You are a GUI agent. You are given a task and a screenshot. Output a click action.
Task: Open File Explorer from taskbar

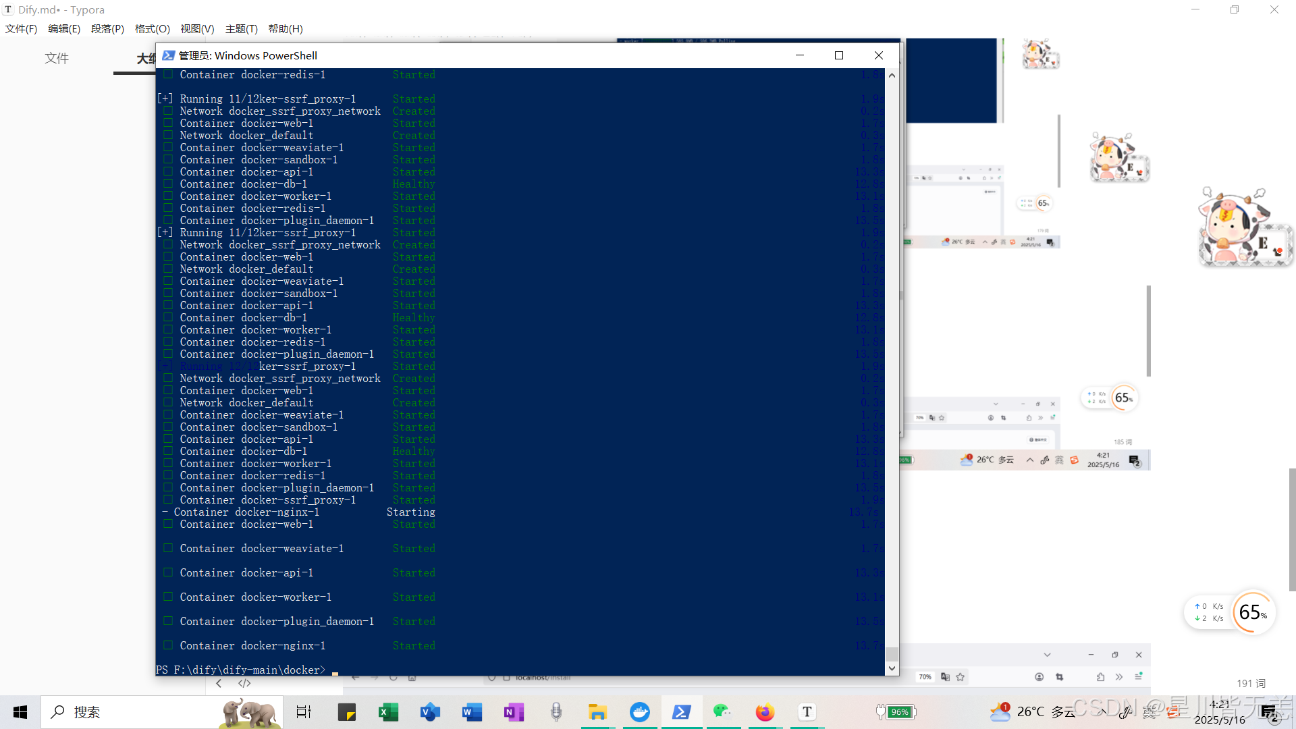pyautogui.click(x=597, y=712)
